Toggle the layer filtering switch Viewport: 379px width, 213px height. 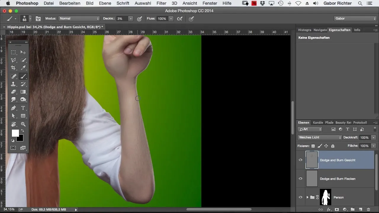coord(375,129)
